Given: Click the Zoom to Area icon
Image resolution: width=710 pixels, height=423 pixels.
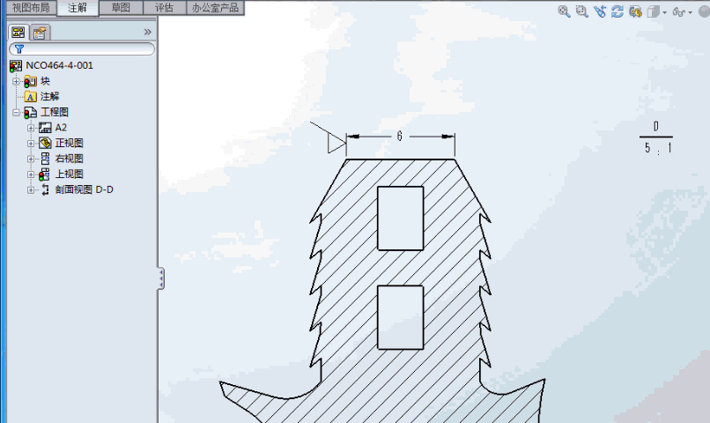Looking at the screenshot, I should pyautogui.click(x=582, y=11).
